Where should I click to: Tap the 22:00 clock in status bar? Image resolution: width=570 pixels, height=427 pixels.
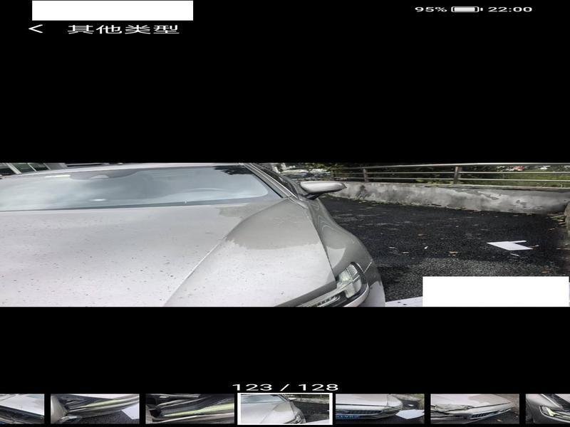(x=510, y=9)
